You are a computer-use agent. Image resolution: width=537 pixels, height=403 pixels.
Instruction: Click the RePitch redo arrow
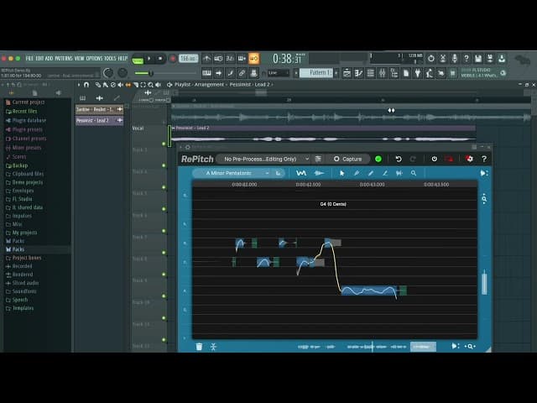pyautogui.click(x=413, y=159)
